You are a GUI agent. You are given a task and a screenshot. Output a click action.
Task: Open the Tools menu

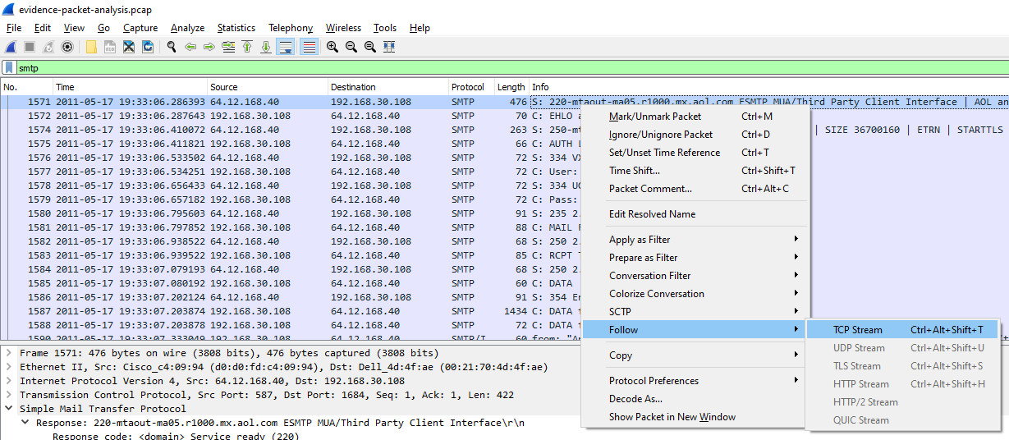tap(385, 28)
